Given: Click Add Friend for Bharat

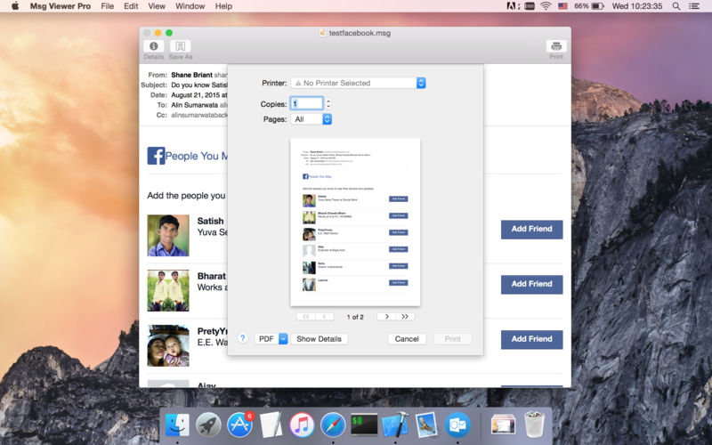Looking at the screenshot, I should (531, 284).
